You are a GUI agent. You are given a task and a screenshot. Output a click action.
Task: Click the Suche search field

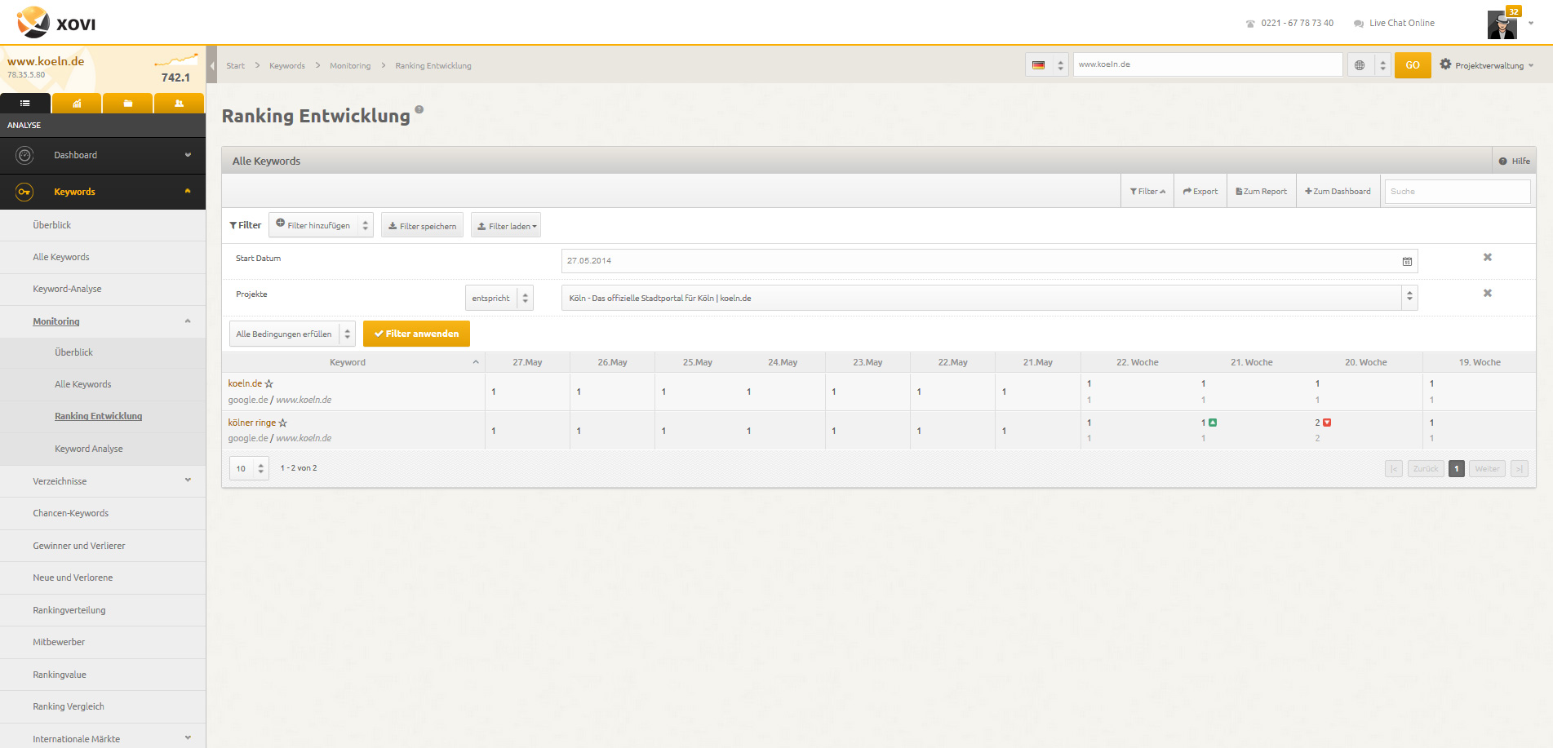1457,192
